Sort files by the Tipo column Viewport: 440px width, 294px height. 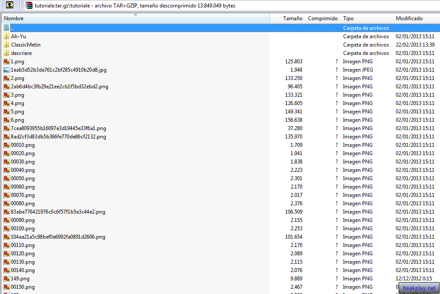tap(366, 18)
